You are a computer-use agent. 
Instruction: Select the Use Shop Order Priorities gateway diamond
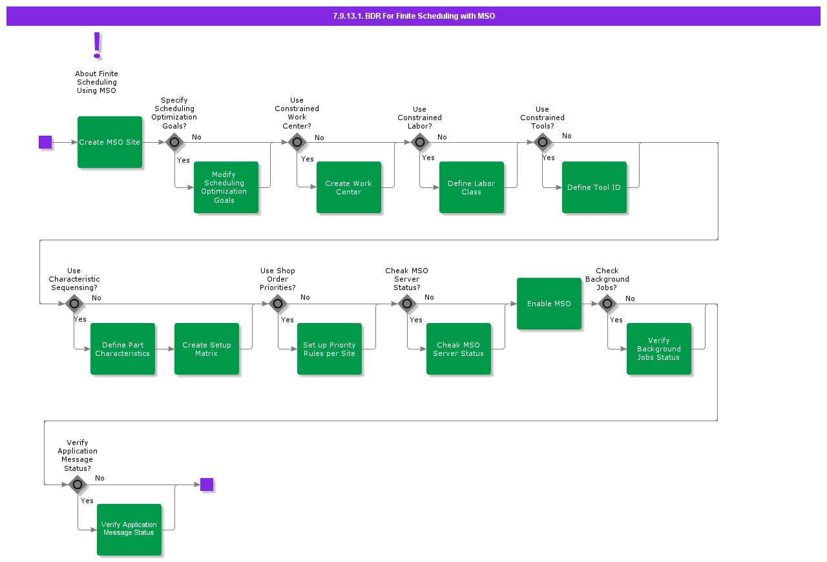tap(278, 304)
